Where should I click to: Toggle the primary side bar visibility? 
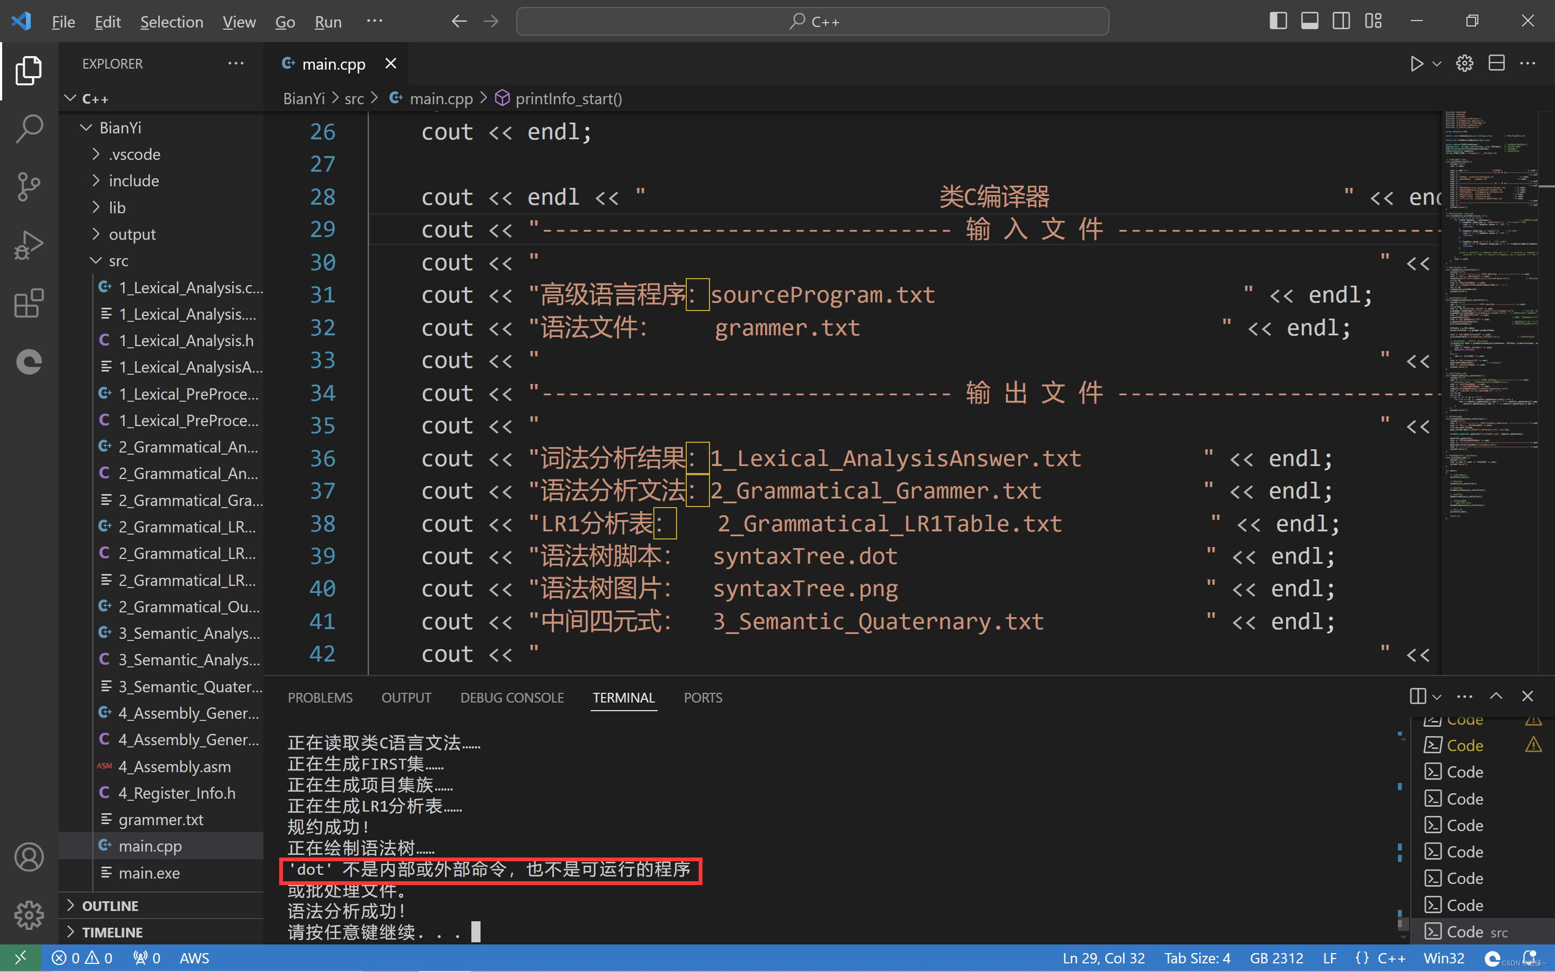click(x=1278, y=21)
